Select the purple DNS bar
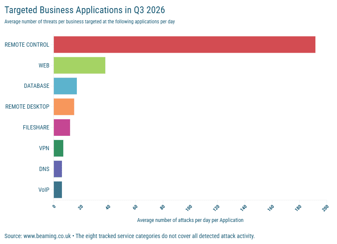The width and height of the screenshot is (337, 244). coord(58,169)
